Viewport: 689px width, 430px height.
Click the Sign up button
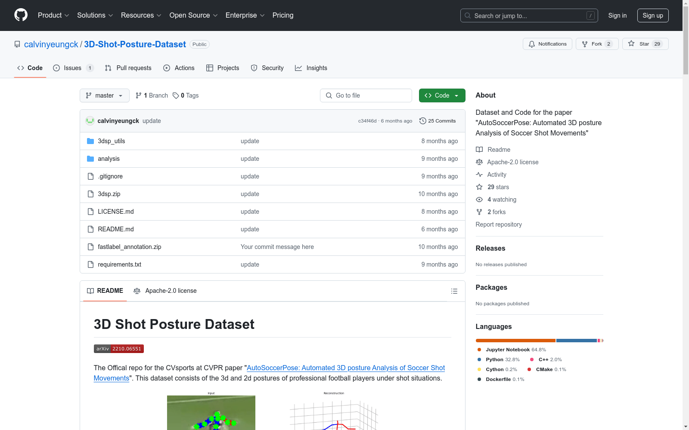click(x=653, y=15)
